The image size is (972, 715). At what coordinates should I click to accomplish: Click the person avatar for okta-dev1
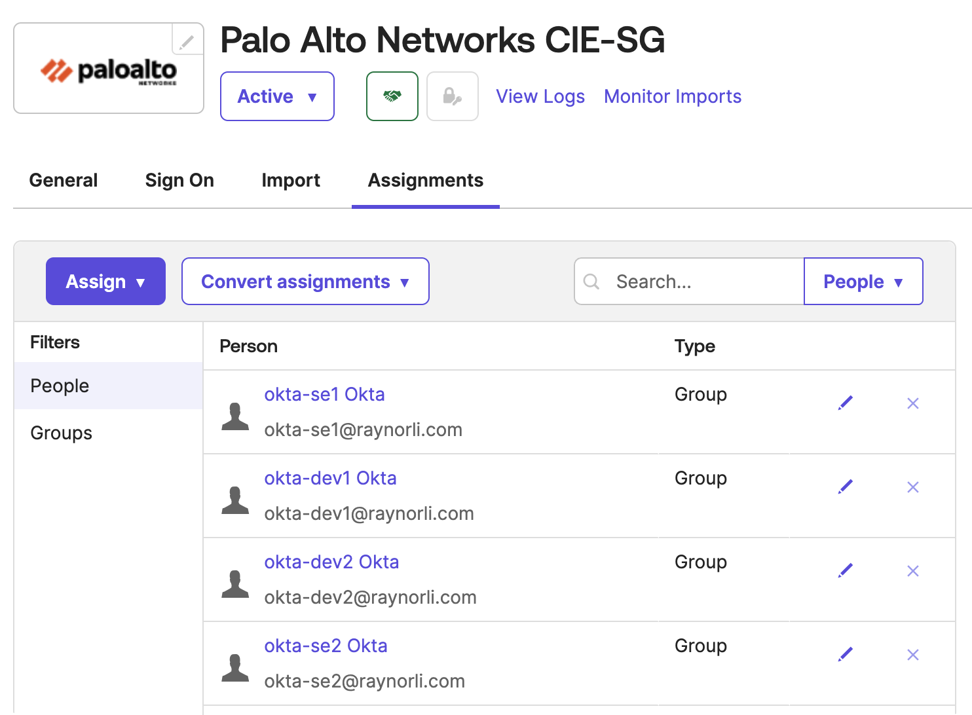235,500
